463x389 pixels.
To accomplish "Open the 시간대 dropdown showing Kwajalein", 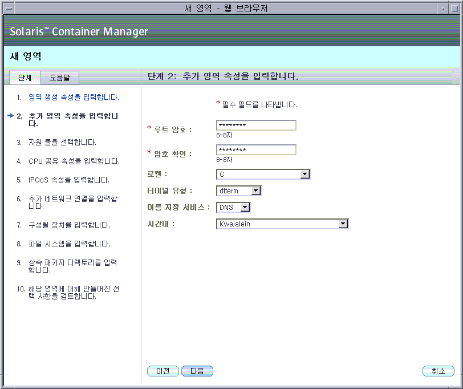I will [x=282, y=224].
